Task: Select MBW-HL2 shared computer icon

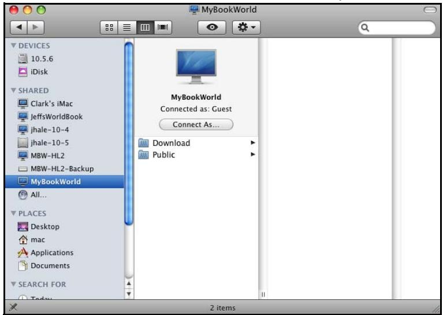Action: pyautogui.click(x=23, y=156)
